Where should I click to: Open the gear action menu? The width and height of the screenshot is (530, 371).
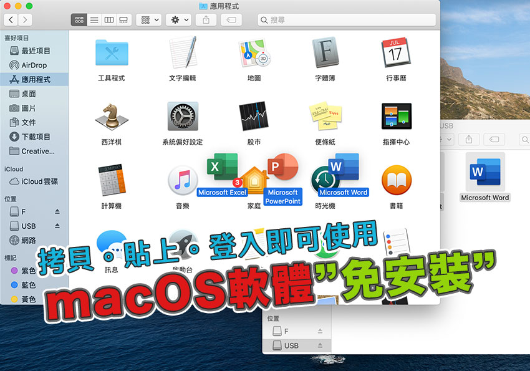click(x=179, y=20)
